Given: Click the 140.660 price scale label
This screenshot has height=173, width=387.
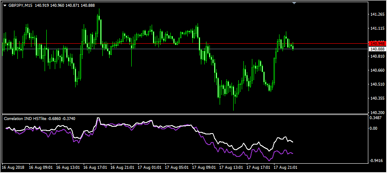Looking at the screenshot, I should pos(377,70).
